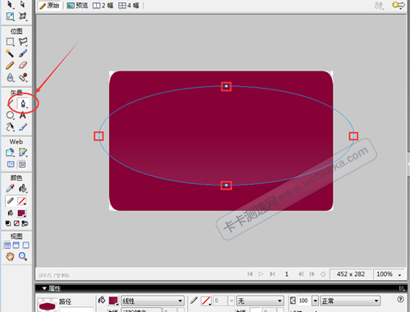This screenshot has width=410, height=312.
Task: Select the Pen tool in Vector section
Action: 23,103
